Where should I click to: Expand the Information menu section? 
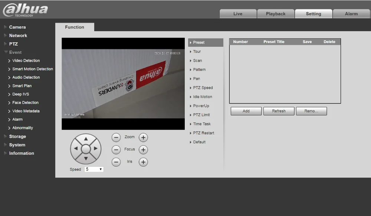[22, 153]
